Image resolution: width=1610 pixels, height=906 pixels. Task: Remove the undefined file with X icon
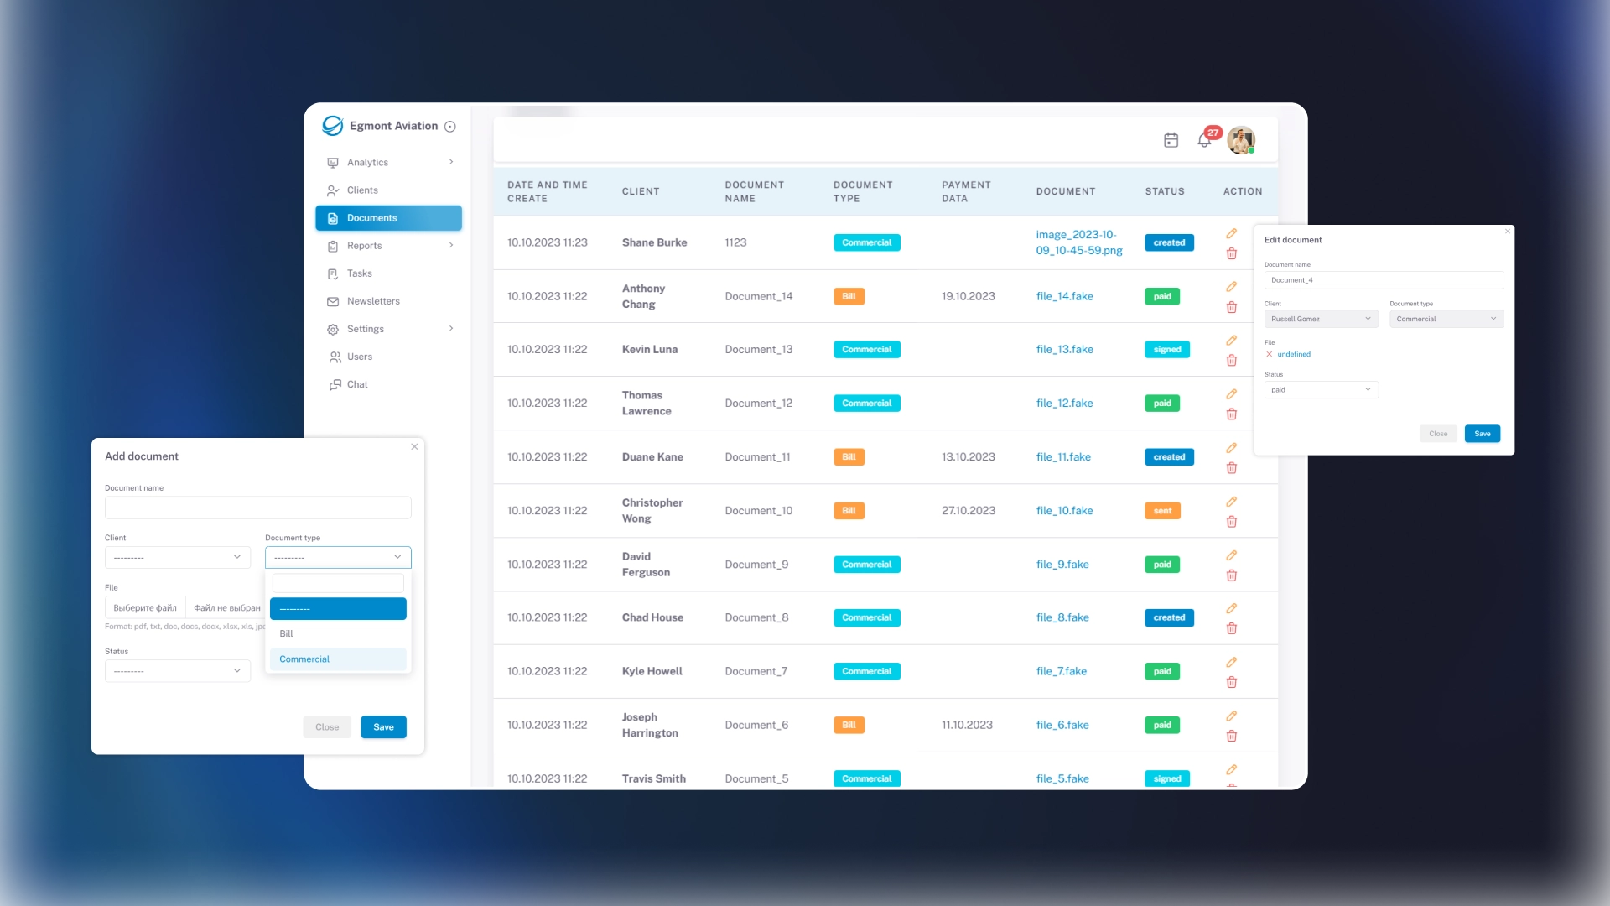pyautogui.click(x=1269, y=354)
